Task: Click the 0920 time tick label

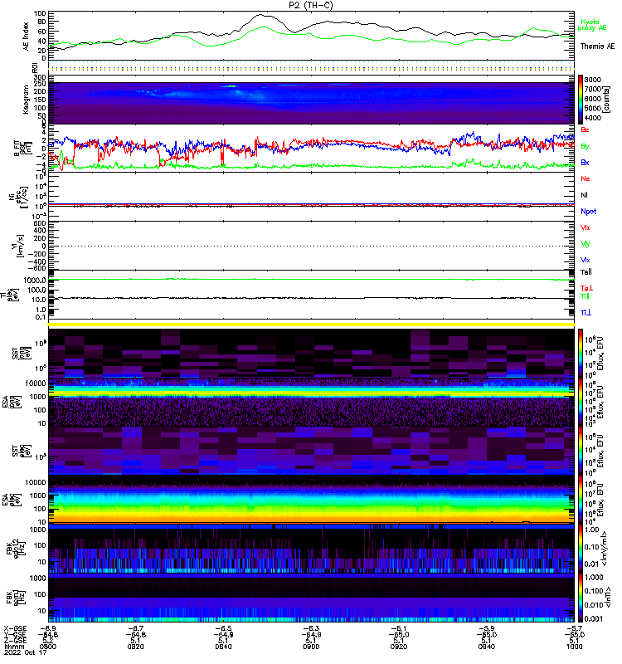Action: [399, 647]
